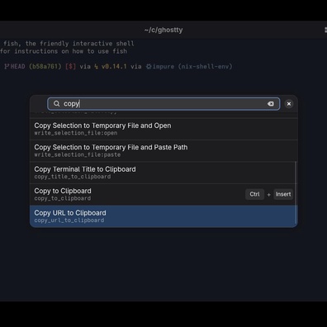The image size is (327, 327).
Task: Close the command palette with X button
Action: (289, 104)
